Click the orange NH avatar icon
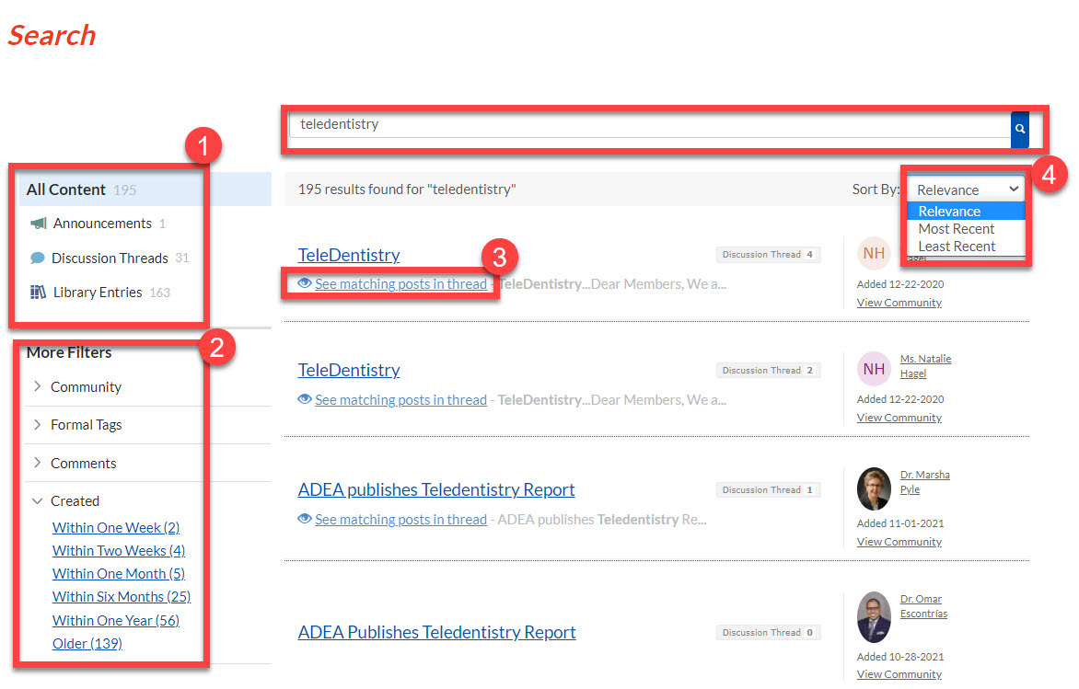The width and height of the screenshot is (1079, 689). [x=873, y=254]
